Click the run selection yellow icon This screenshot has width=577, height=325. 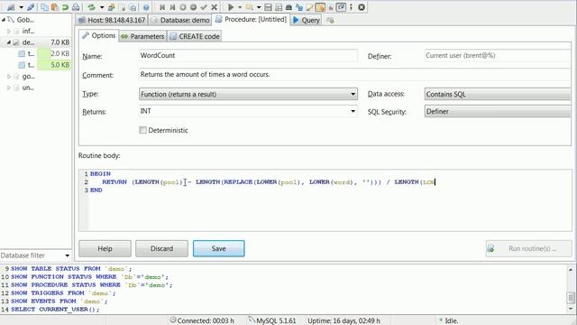pos(249,7)
